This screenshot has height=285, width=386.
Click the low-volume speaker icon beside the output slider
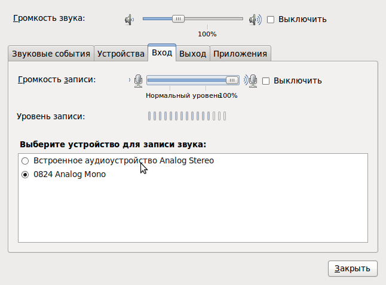pos(128,19)
